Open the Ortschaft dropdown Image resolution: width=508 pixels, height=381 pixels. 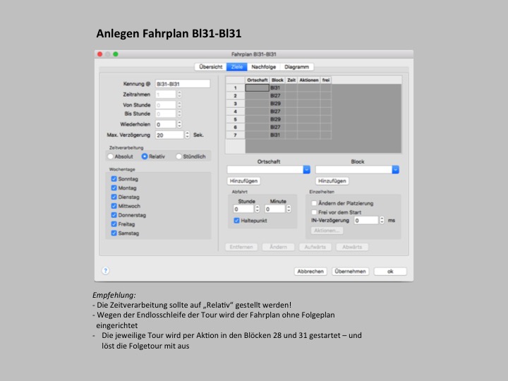(306, 169)
